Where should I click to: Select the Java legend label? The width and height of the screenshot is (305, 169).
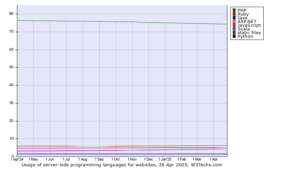click(x=242, y=18)
